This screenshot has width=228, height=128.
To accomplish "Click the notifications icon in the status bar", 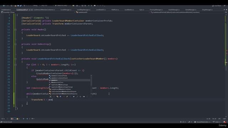I will point(225,122).
